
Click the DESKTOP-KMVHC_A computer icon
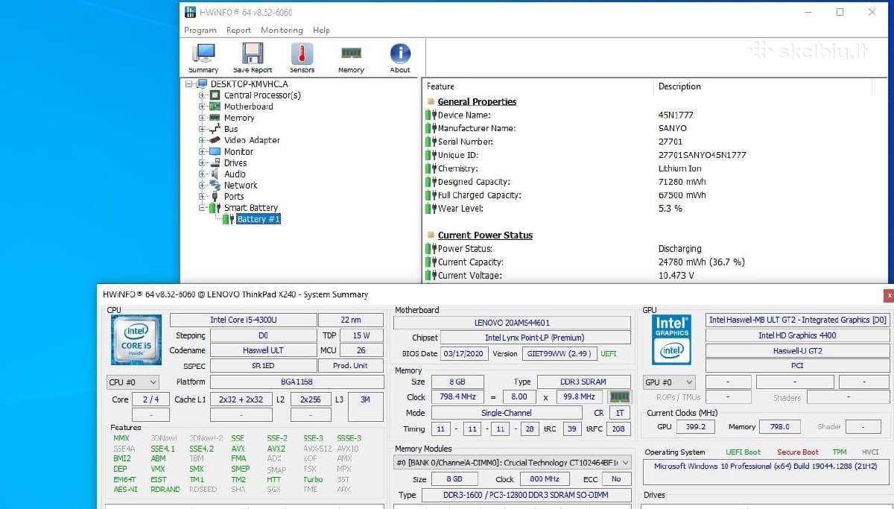coord(202,84)
